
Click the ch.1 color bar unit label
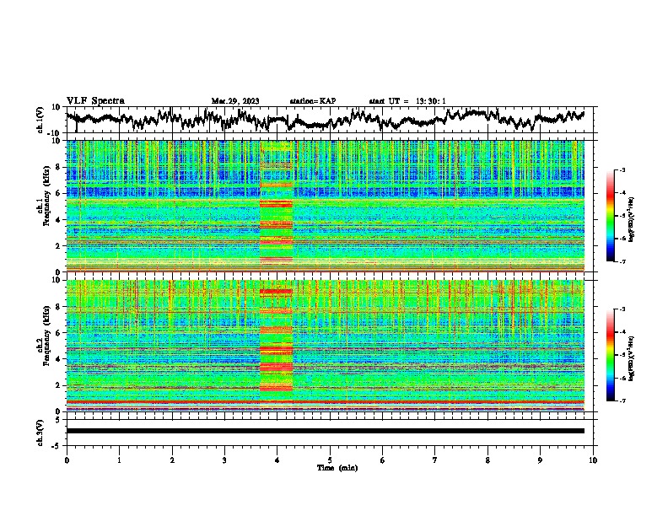point(631,219)
